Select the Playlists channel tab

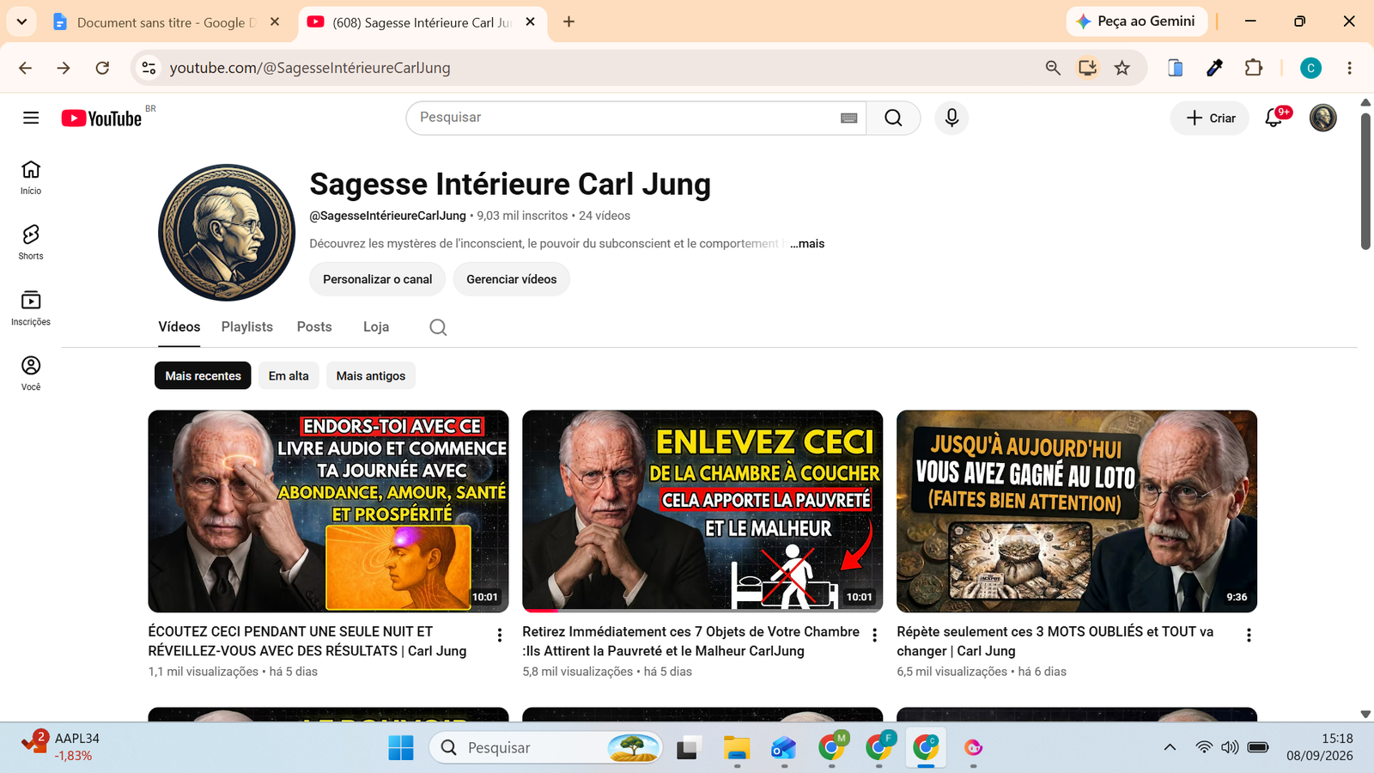point(247,327)
